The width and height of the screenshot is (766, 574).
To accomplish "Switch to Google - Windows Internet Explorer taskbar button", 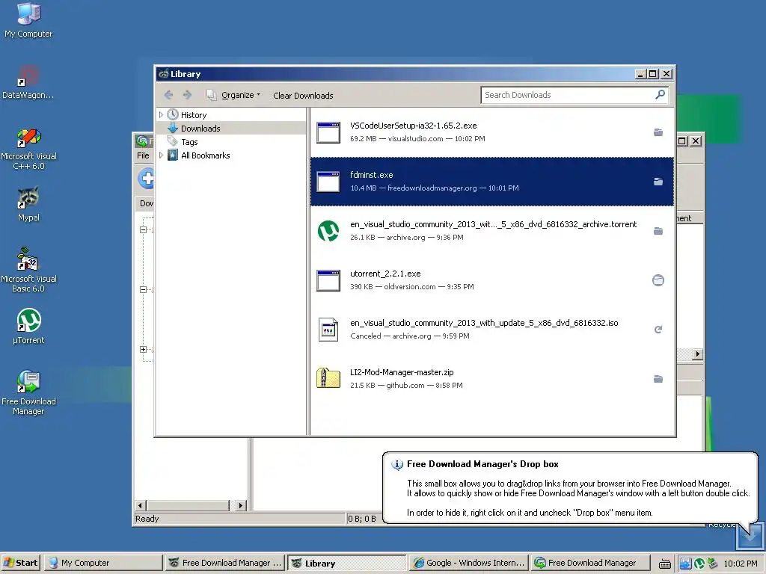I will coord(468,563).
